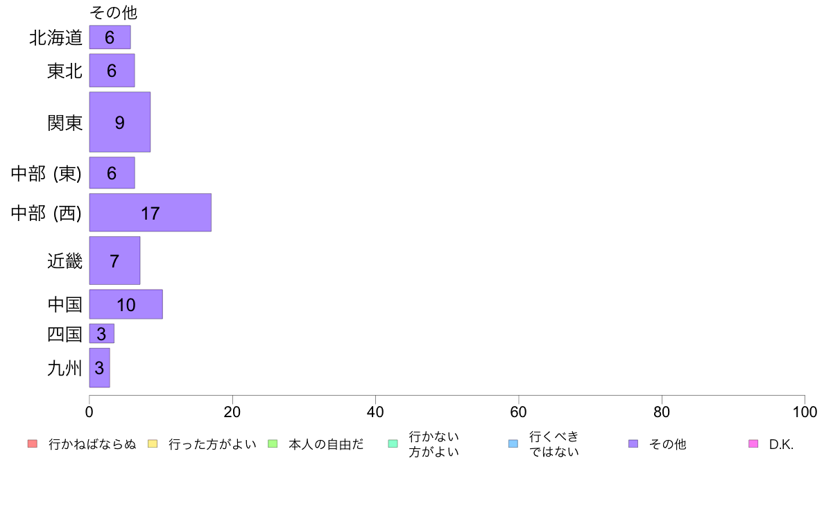Click the 中部 (東) row label
This screenshot has height=510, width=824.
[46, 173]
